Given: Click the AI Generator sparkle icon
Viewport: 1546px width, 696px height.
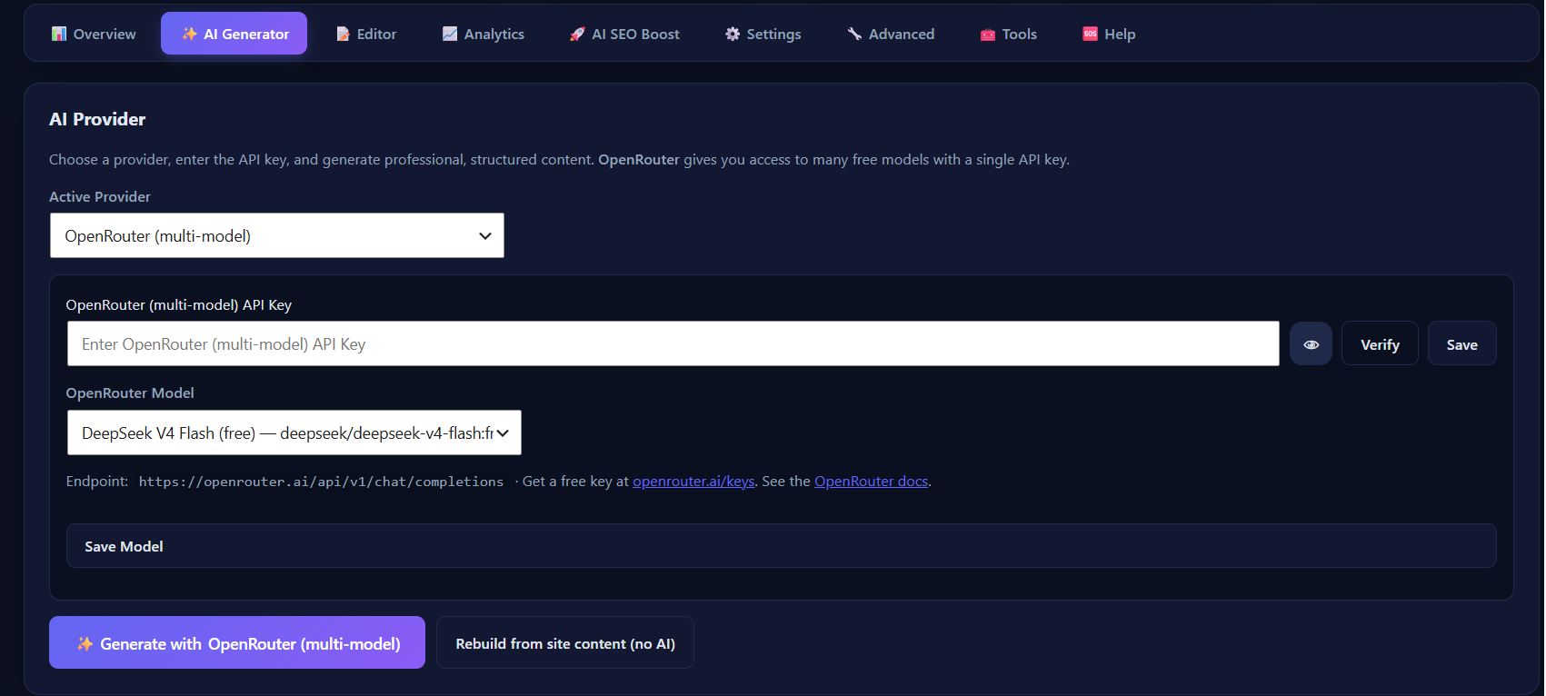Looking at the screenshot, I should pos(189,34).
